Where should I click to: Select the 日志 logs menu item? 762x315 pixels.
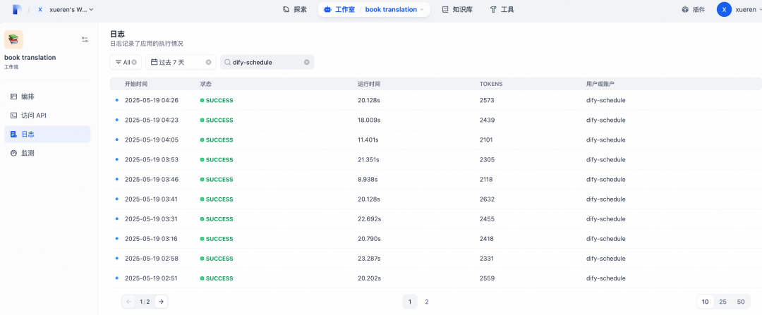[x=47, y=135]
